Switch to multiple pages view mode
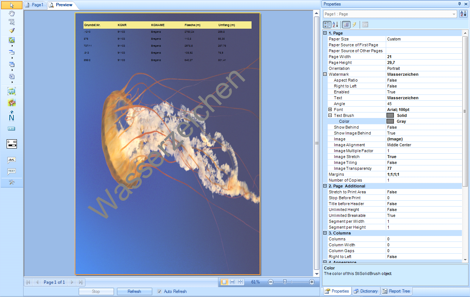 (x=241, y=282)
